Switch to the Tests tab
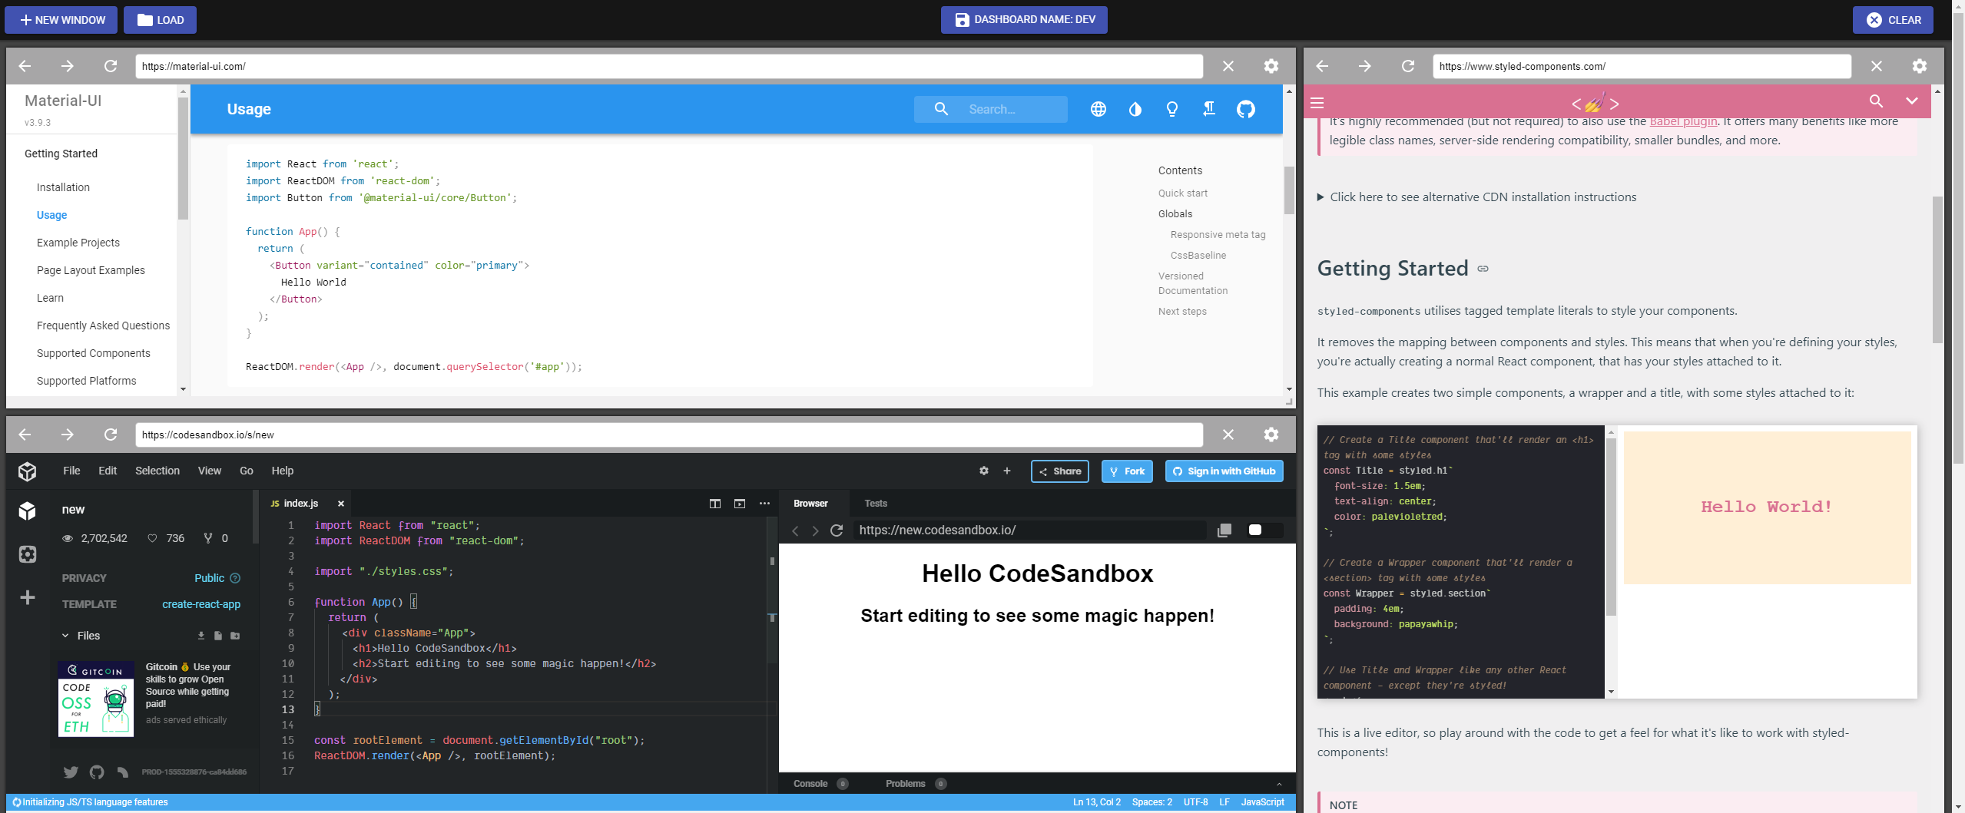 pos(875,503)
